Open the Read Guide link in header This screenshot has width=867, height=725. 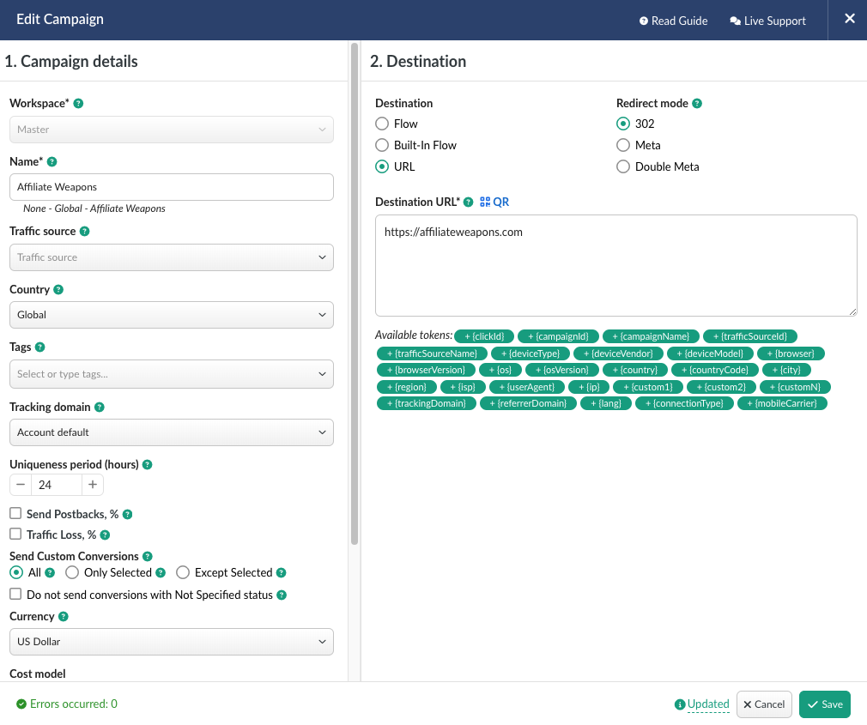[x=674, y=21]
